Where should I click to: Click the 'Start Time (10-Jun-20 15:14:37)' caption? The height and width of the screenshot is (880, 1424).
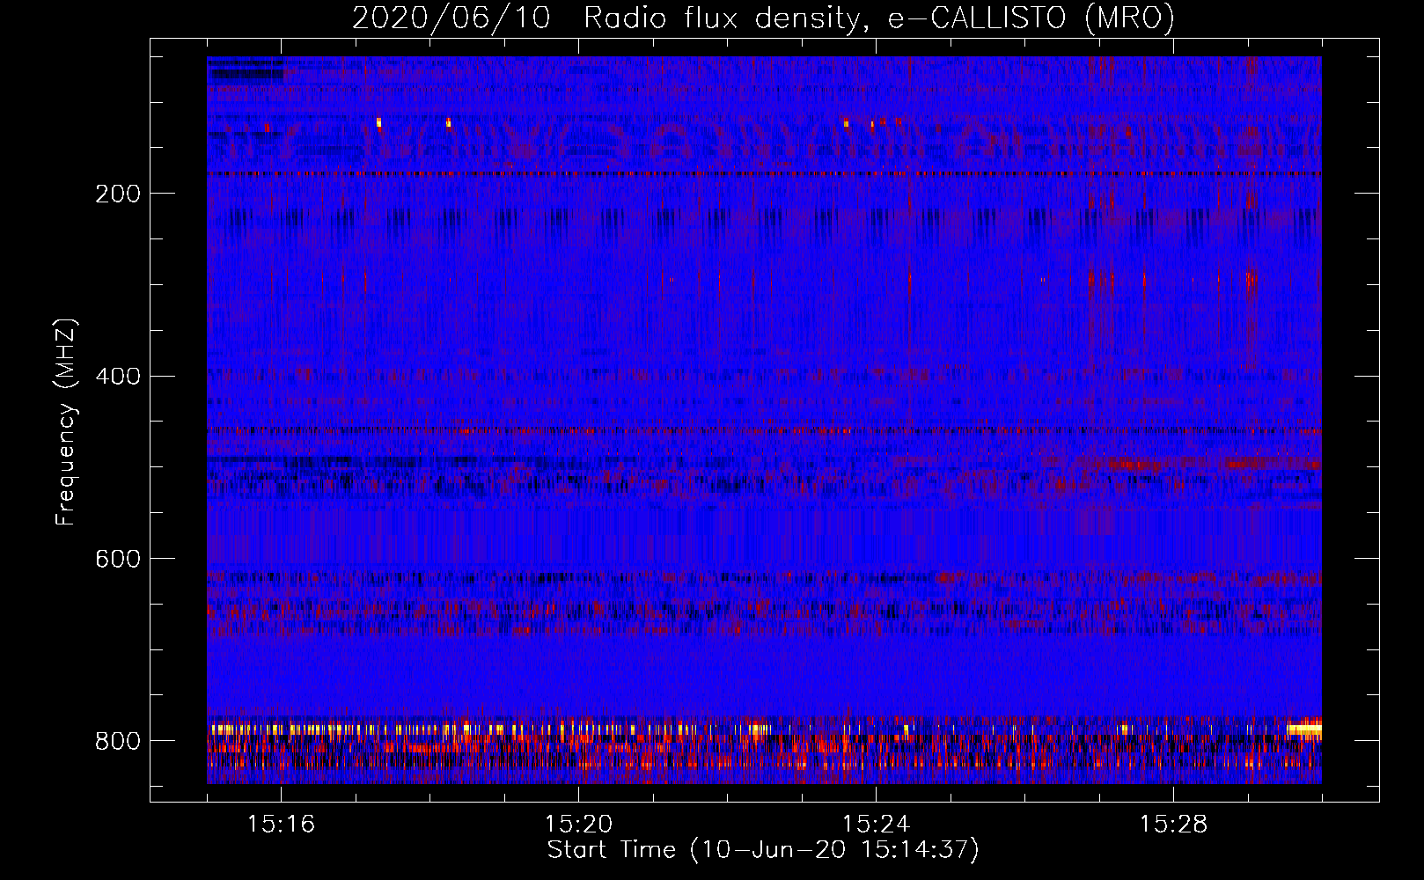click(x=763, y=850)
